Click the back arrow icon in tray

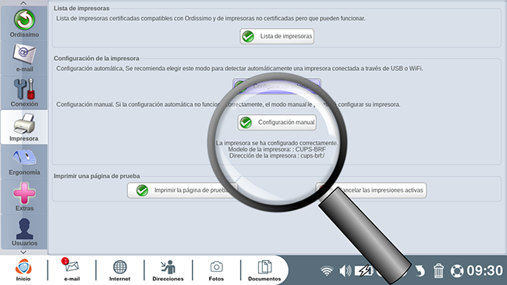[420, 271]
